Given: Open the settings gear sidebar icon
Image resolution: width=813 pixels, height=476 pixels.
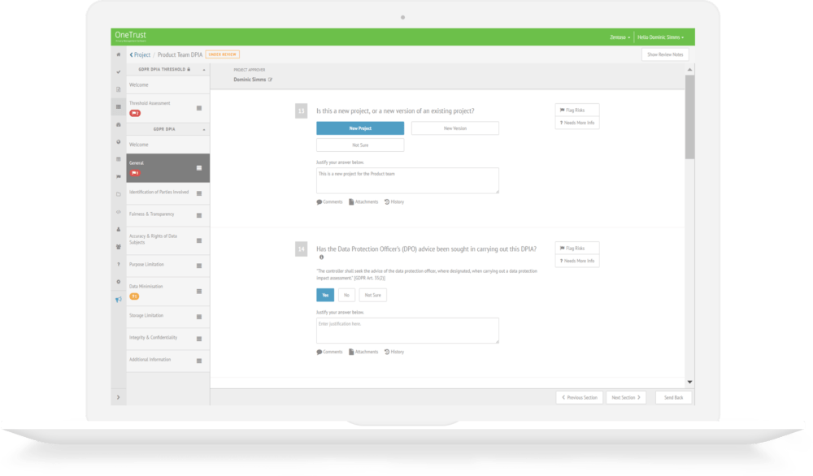Looking at the screenshot, I should [118, 282].
